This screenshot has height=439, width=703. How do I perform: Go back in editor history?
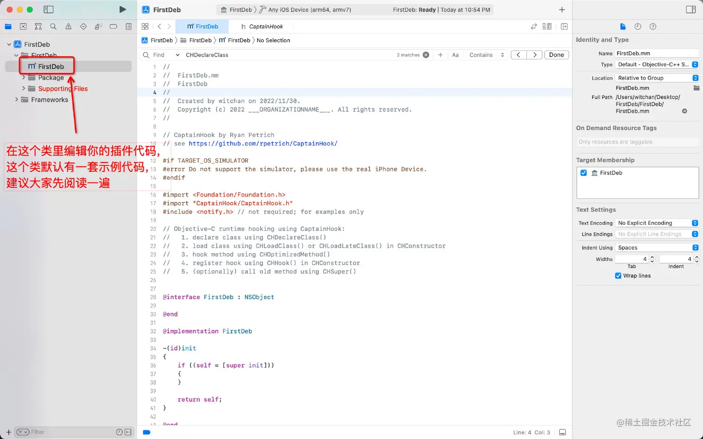tap(159, 26)
